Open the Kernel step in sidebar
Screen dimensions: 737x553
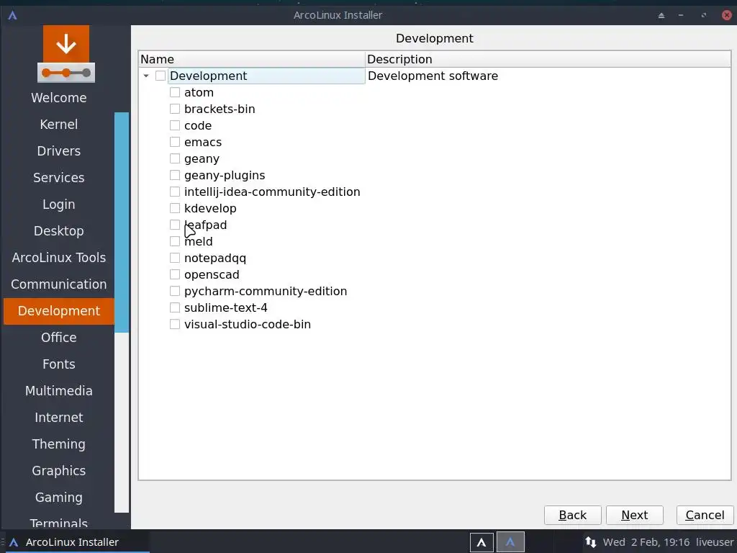[59, 124]
